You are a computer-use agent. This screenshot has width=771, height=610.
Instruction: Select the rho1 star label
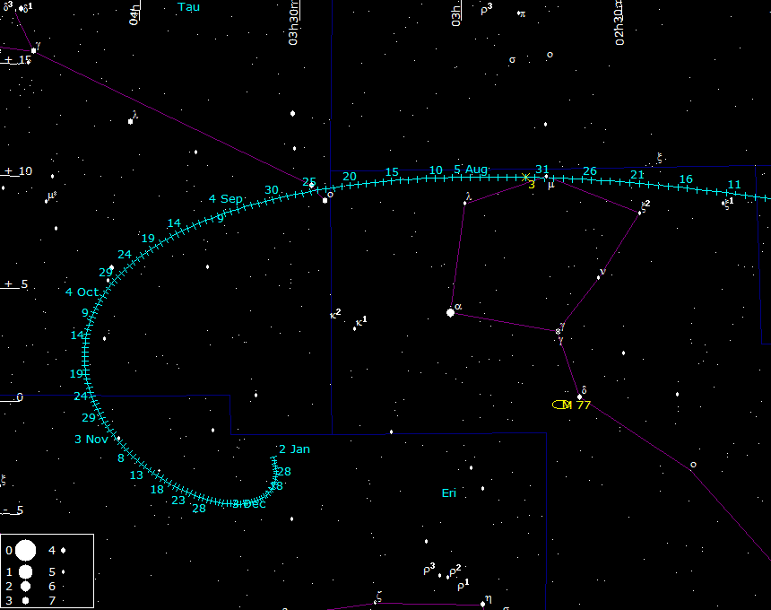click(463, 585)
